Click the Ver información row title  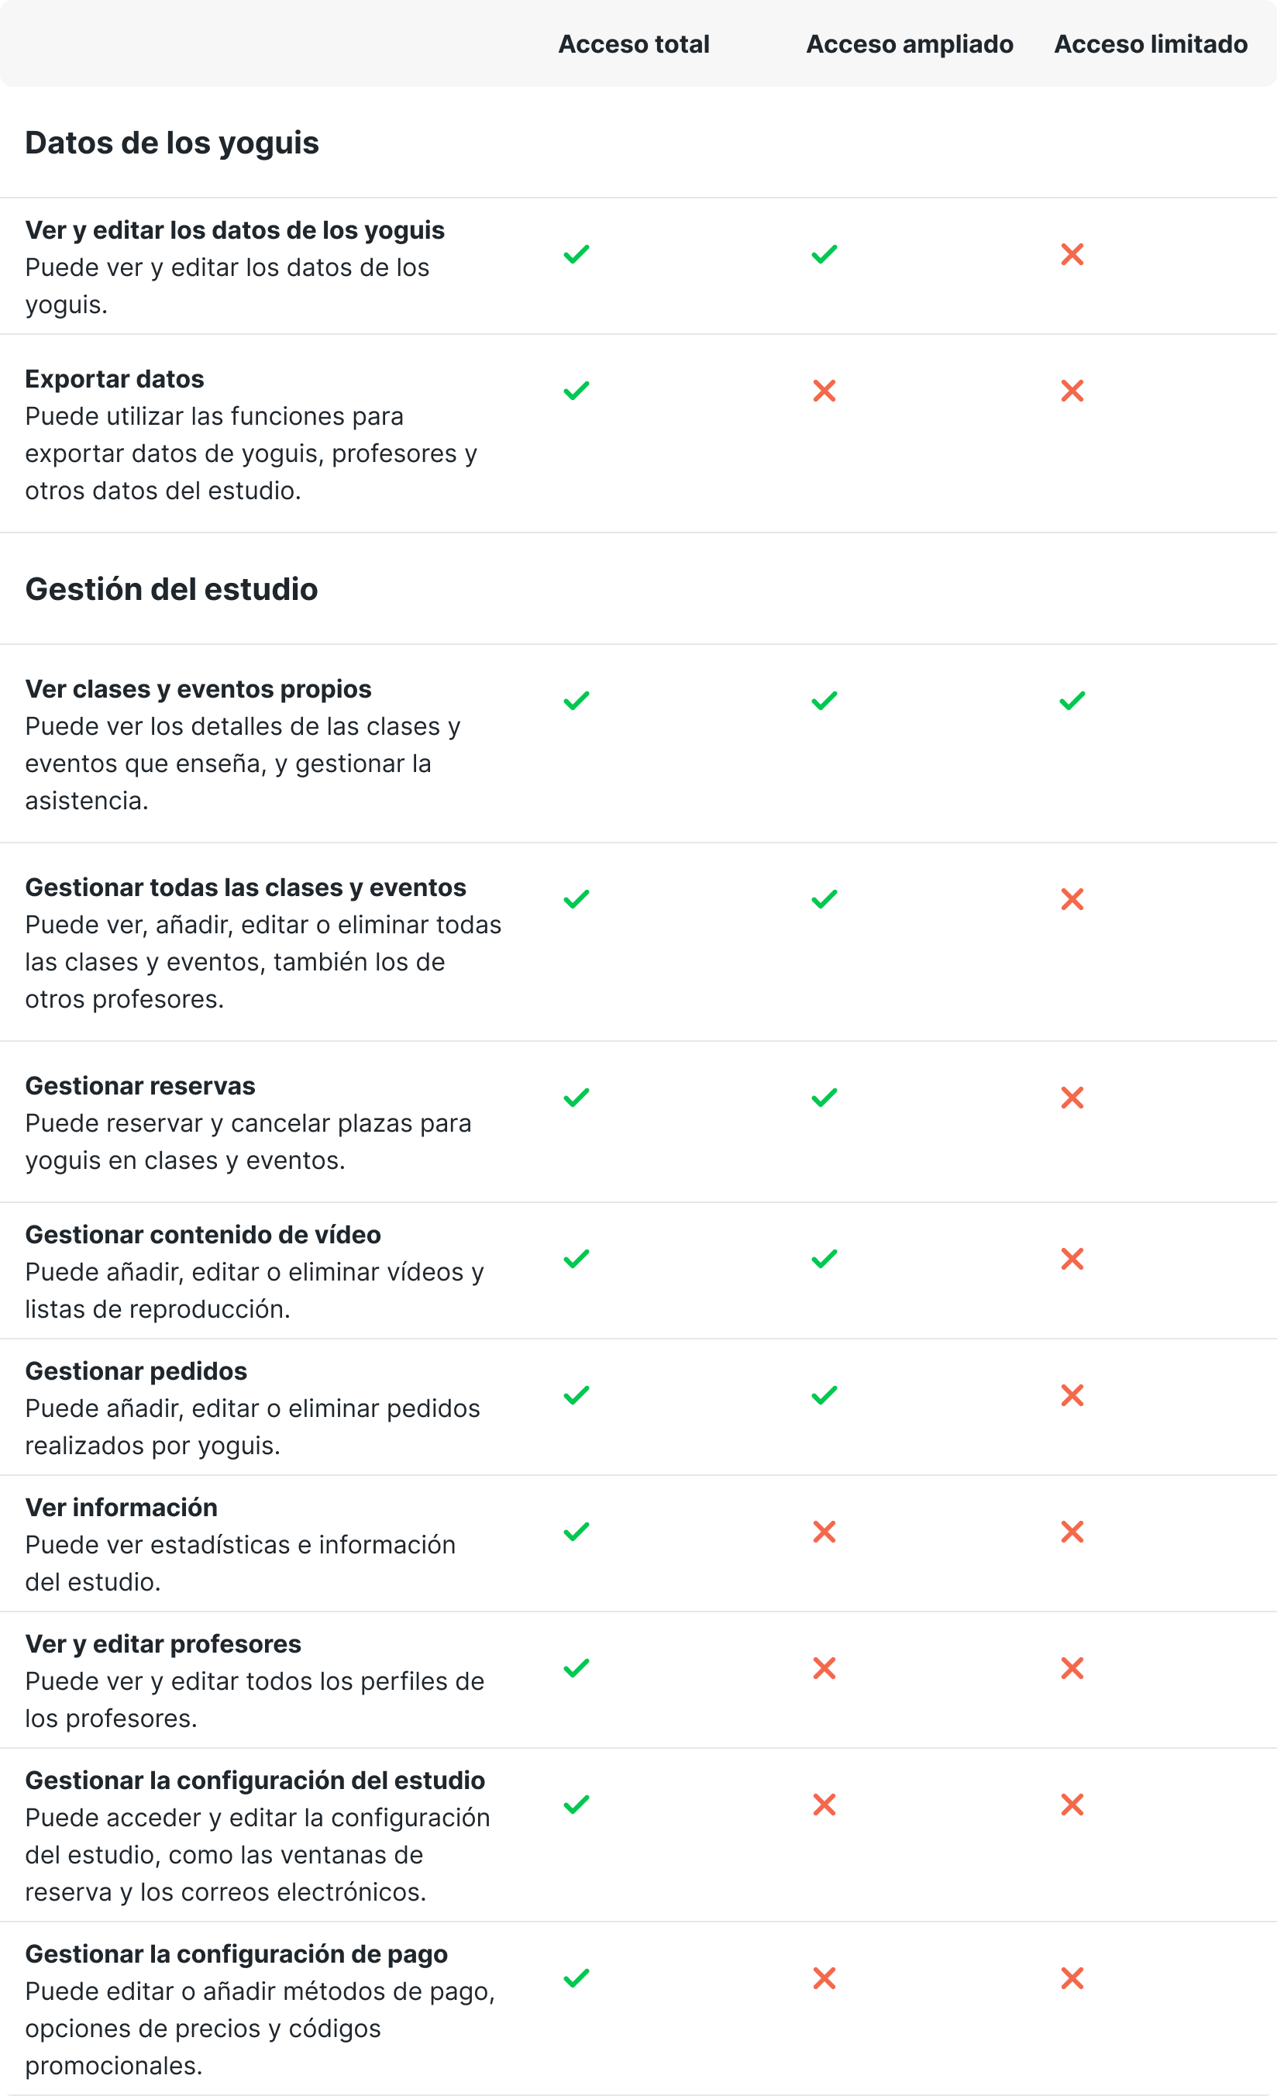coord(122,1508)
